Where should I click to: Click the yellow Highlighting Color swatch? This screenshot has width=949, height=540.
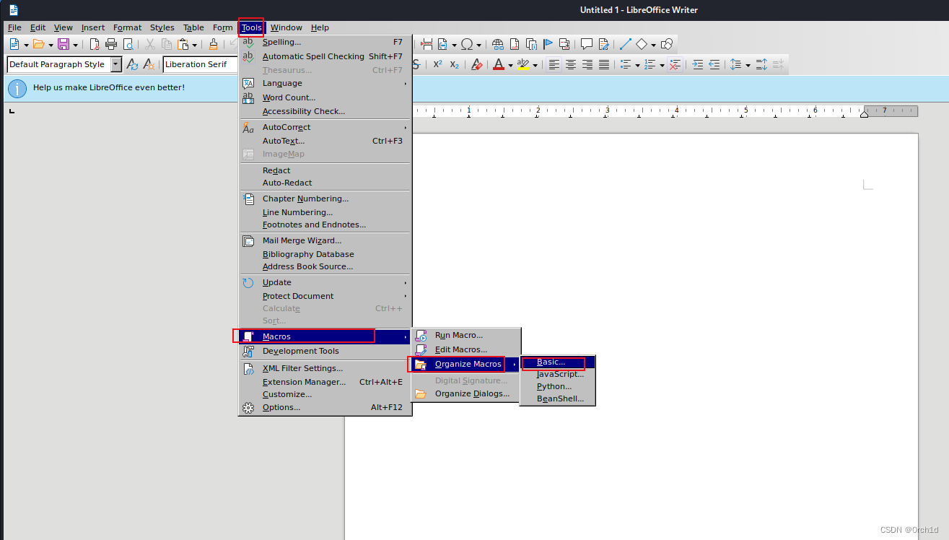coord(524,64)
